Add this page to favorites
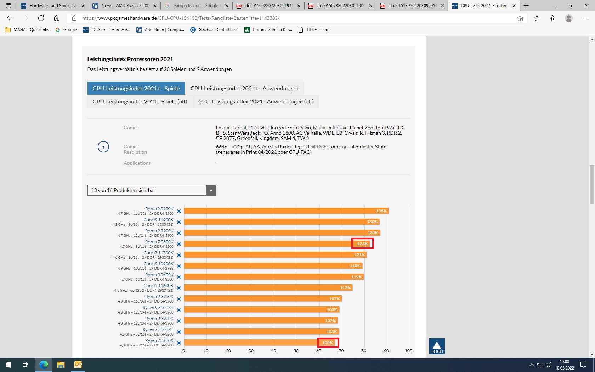This screenshot has width=595, height=372. point(520,18)
